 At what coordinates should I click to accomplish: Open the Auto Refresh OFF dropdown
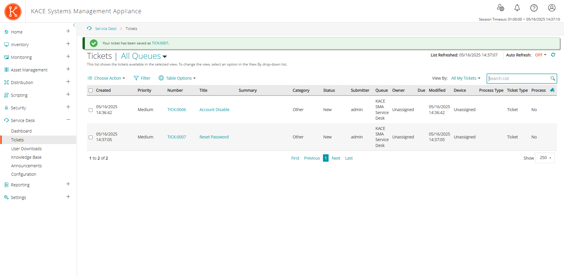541,55
